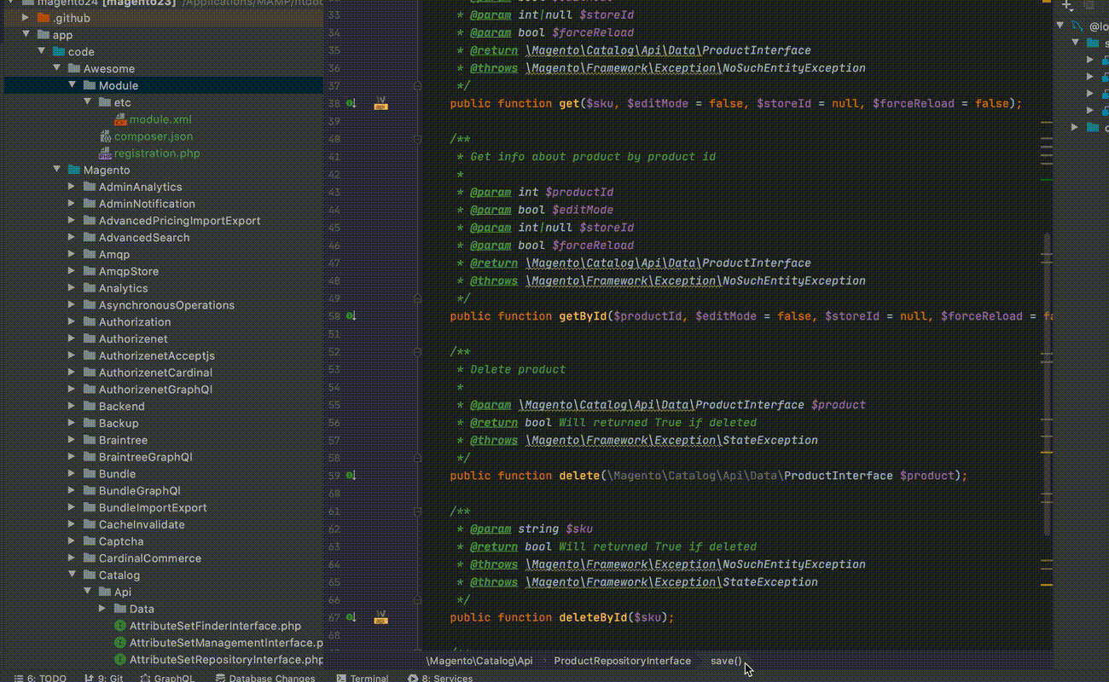Click the plus icon in the database panel
The height and width of the screenshot is (682, 1109).
tap(1066, 5)
